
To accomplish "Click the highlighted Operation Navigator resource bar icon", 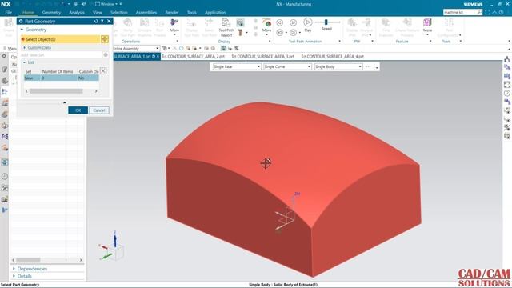I will pos(5,92).
